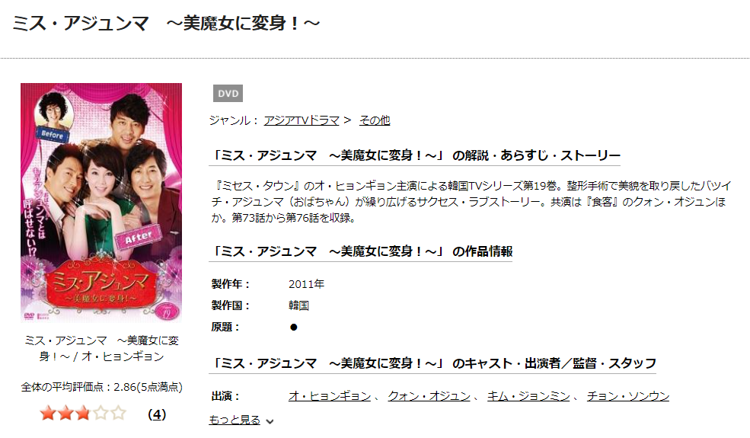Open cast member チョン・ソンウン link

click(x=628, y=396)
